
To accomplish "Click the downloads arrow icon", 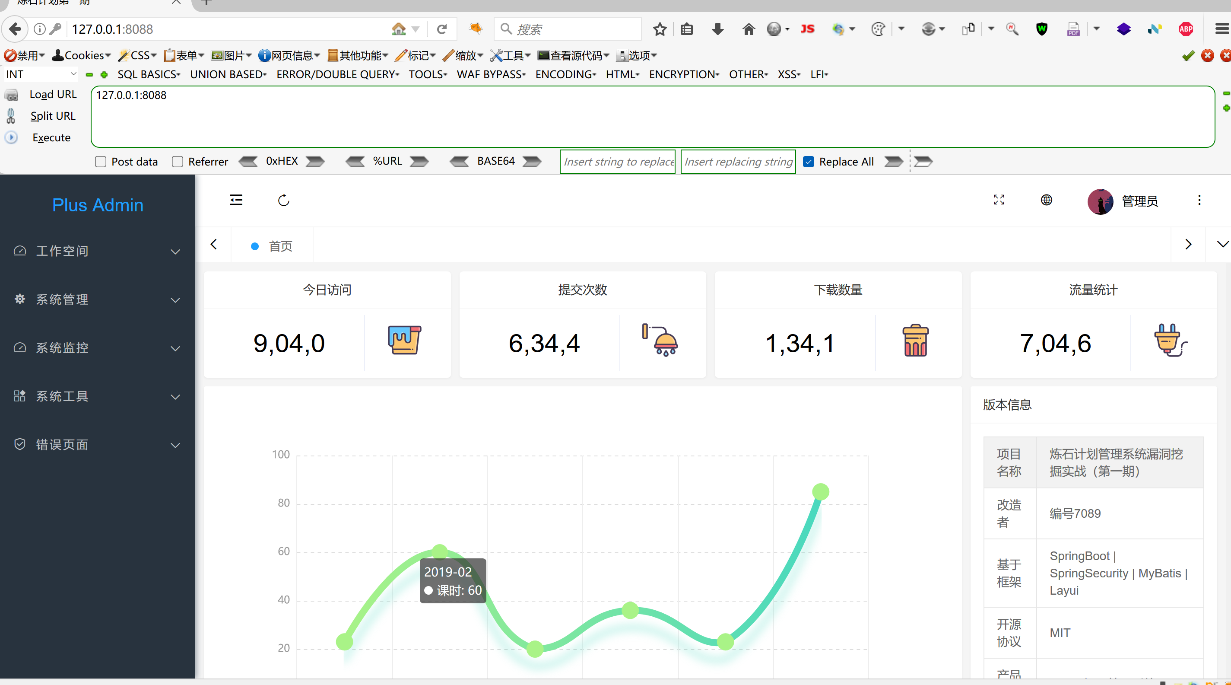I will [x=717, y=29].
